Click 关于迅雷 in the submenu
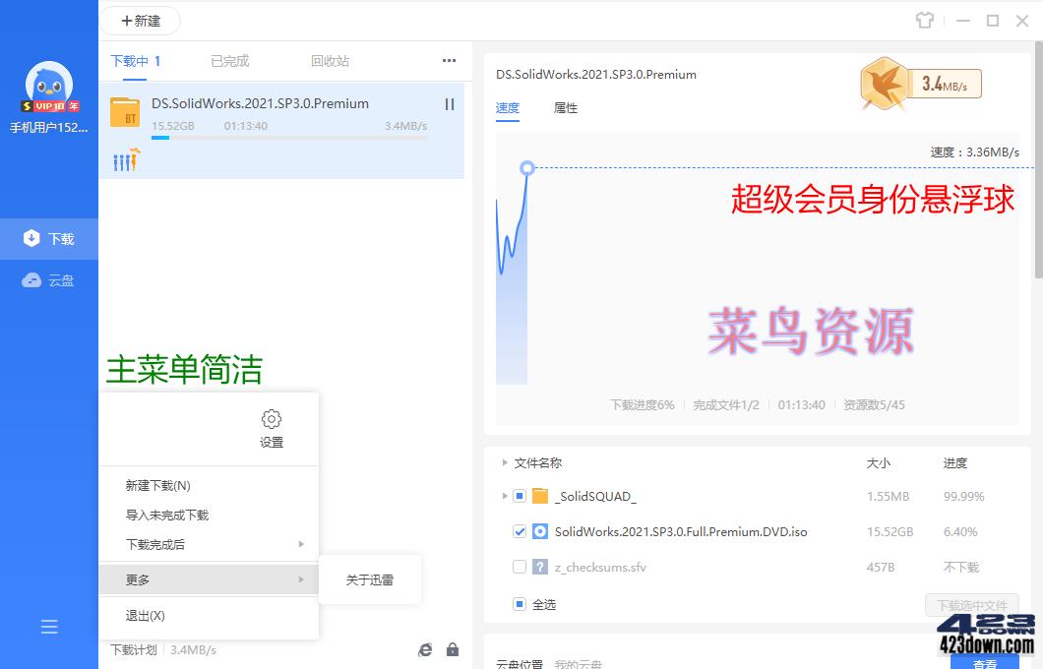The height and width of the screenshot is (669, 1043). (369, 579)
